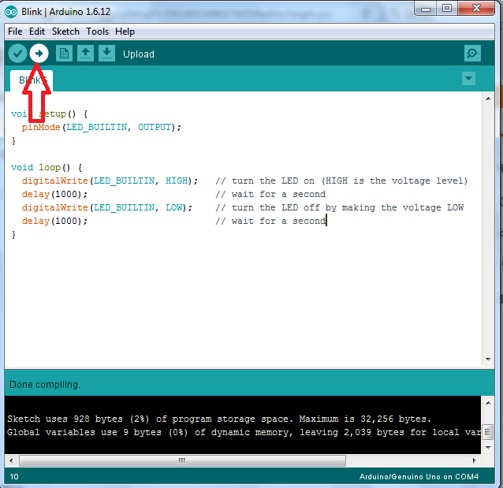Click the 'Upload' toolbar tooltip label

pyautogui.click(x=139, y=54)
